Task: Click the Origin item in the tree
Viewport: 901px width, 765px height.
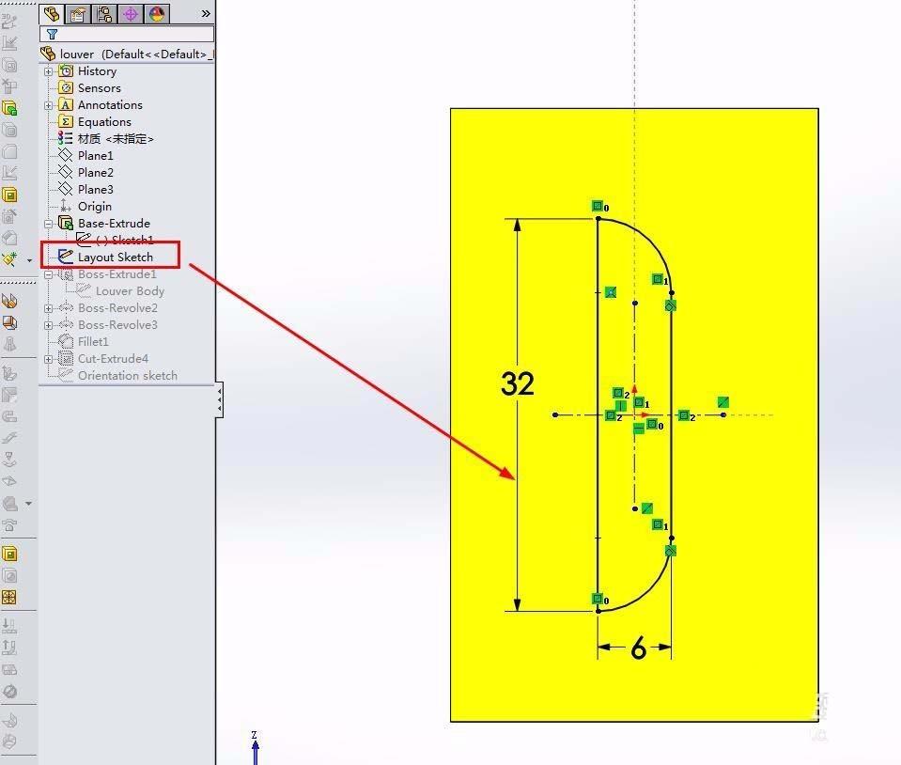Action: (94, 206)
